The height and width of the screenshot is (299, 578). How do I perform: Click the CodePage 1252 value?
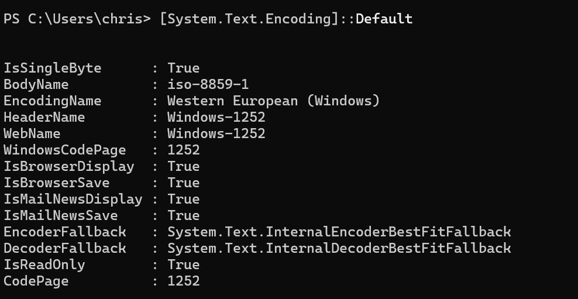click(184, 281)
